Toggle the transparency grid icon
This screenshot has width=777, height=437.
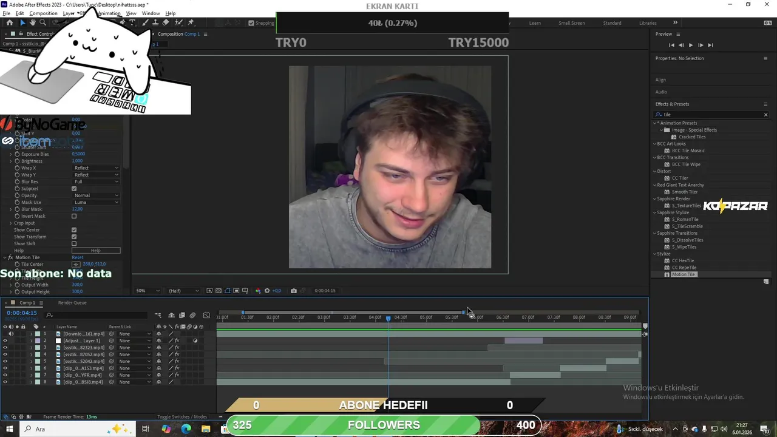[219, 291]
